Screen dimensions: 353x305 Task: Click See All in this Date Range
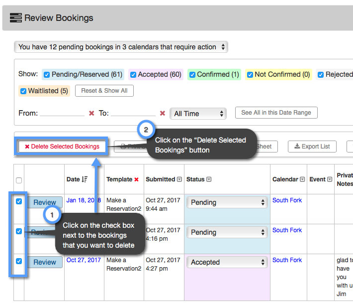[276, 113]
